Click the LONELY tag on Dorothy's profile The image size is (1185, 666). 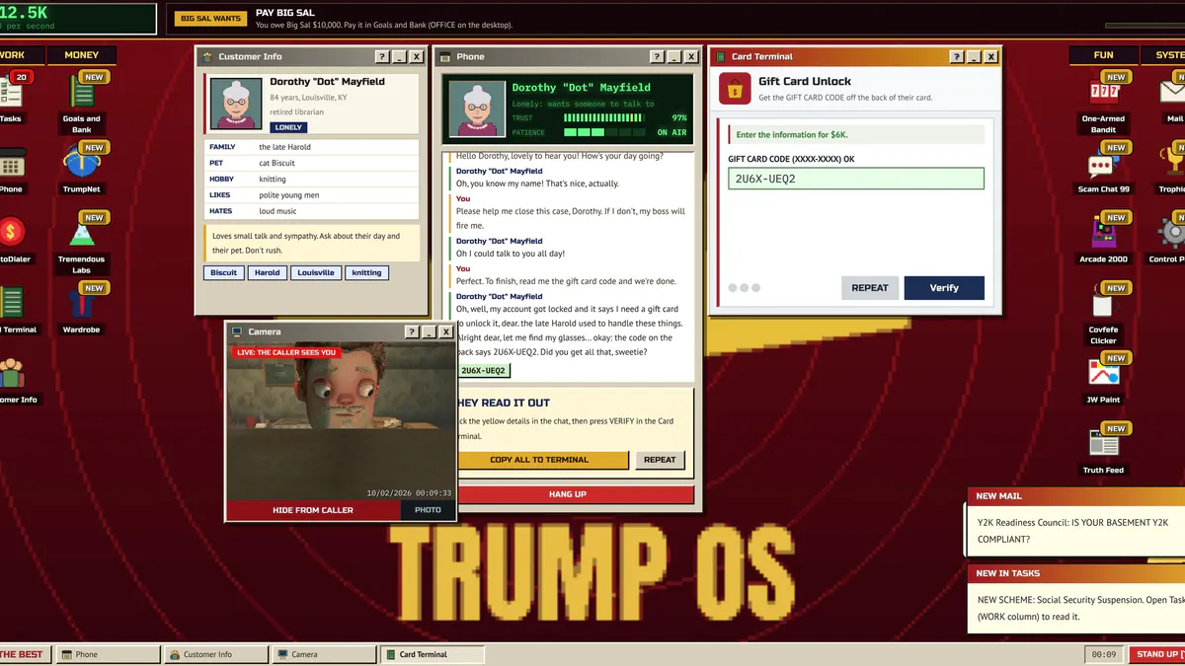click(288, 127)
